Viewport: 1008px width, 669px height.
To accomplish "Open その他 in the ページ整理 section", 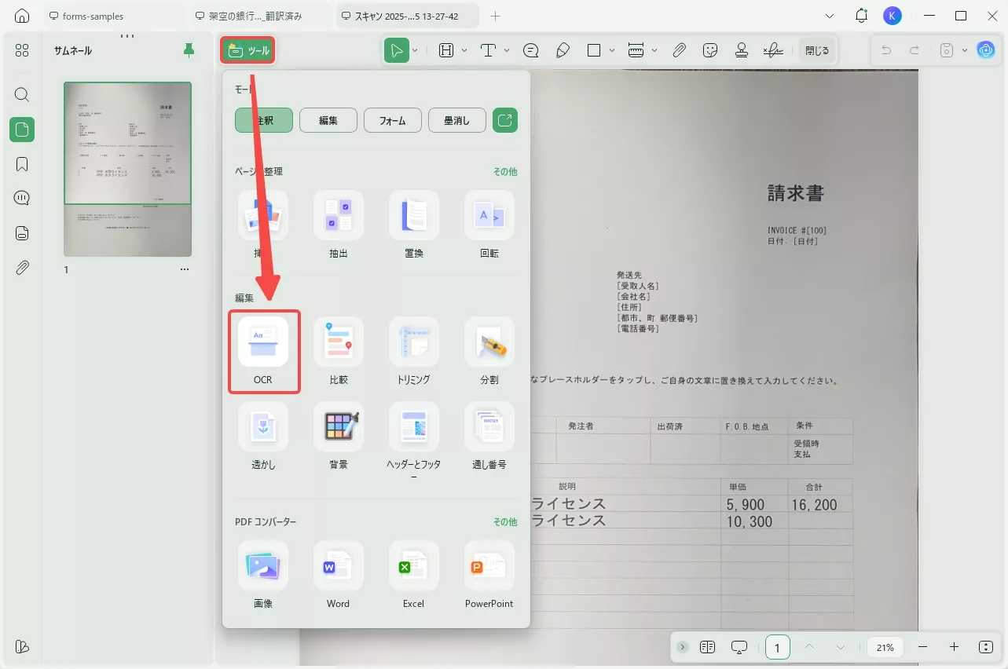I will pos(505,171).
